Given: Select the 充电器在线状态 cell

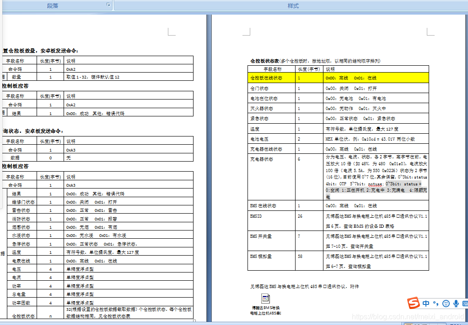Looking at the screenshot, I should tap(271, 149).
